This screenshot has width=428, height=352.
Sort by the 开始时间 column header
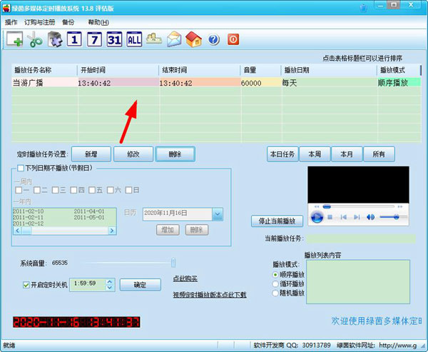point(118,70)
